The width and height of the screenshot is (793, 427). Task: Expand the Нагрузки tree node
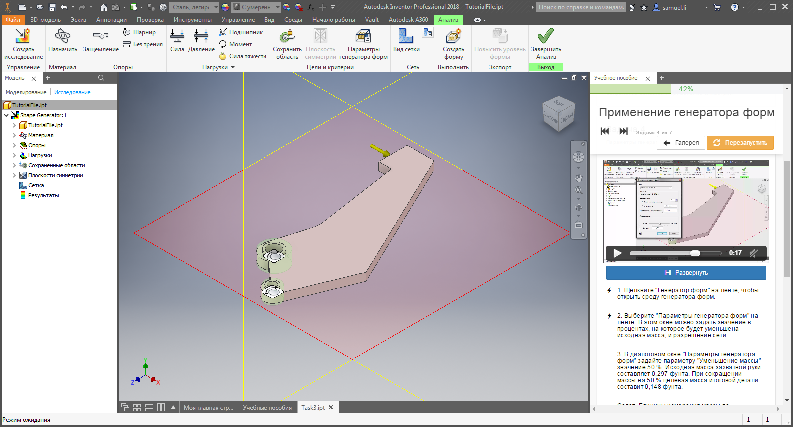14,155
